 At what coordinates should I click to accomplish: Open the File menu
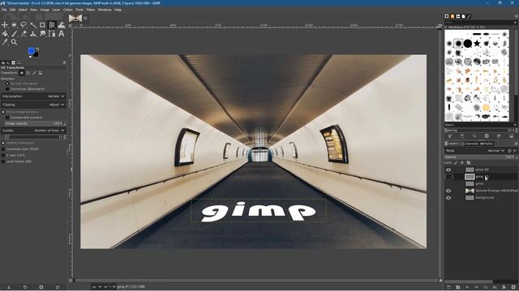pyautogui.click(x=4, y=10)
